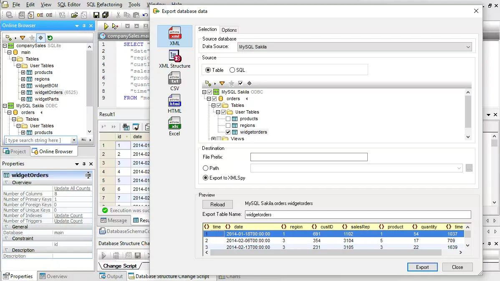The image size is (500, 281).
Task: Click the Properties panel options icon beside widgetOrders
Action: point(88,175)
